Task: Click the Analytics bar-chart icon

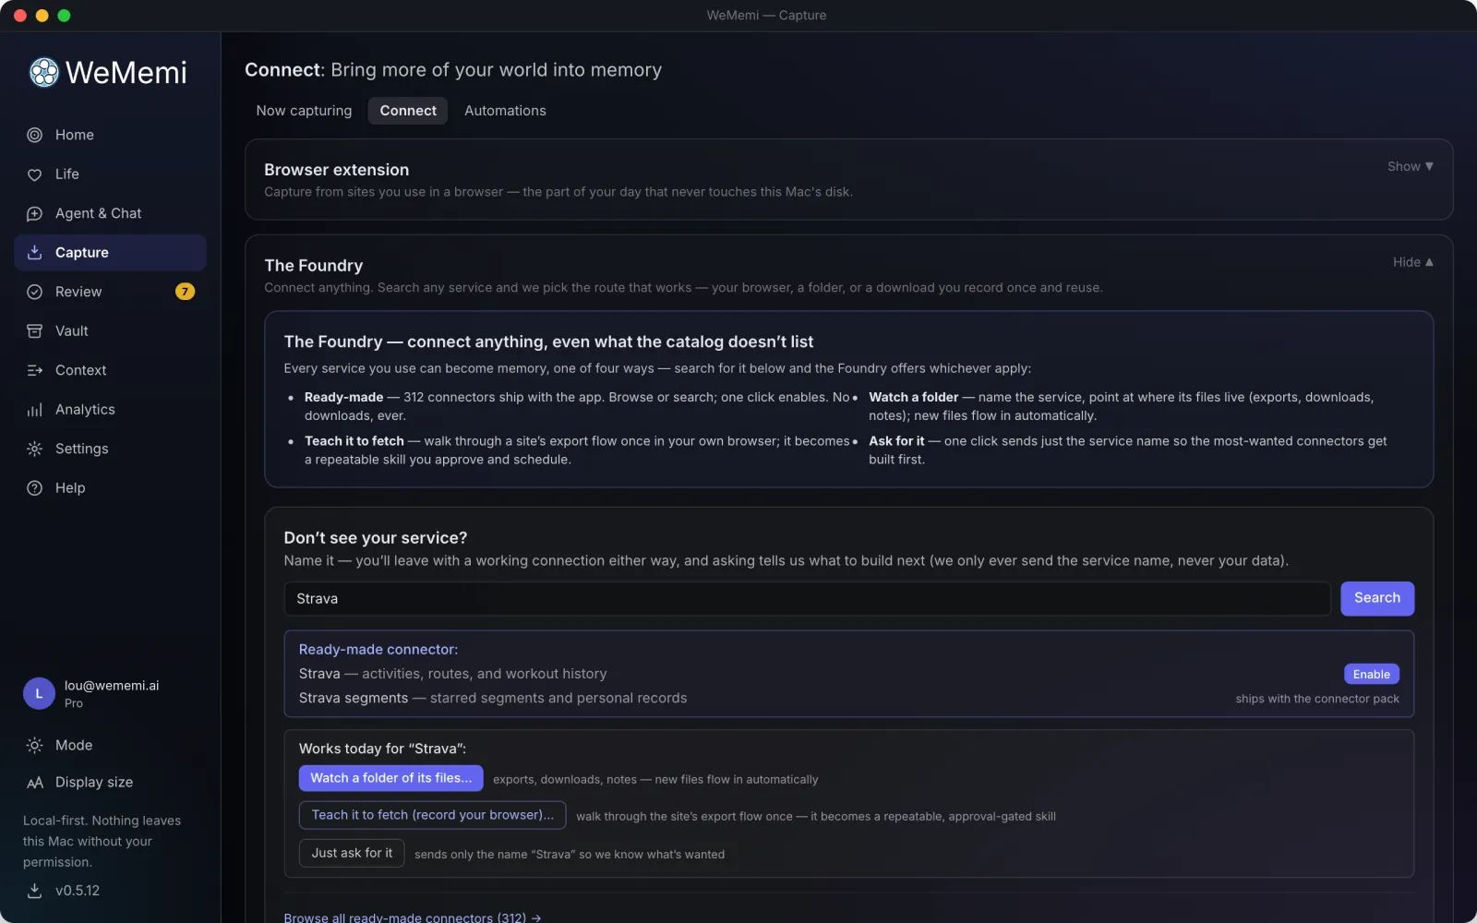Action: coord(34,410)
